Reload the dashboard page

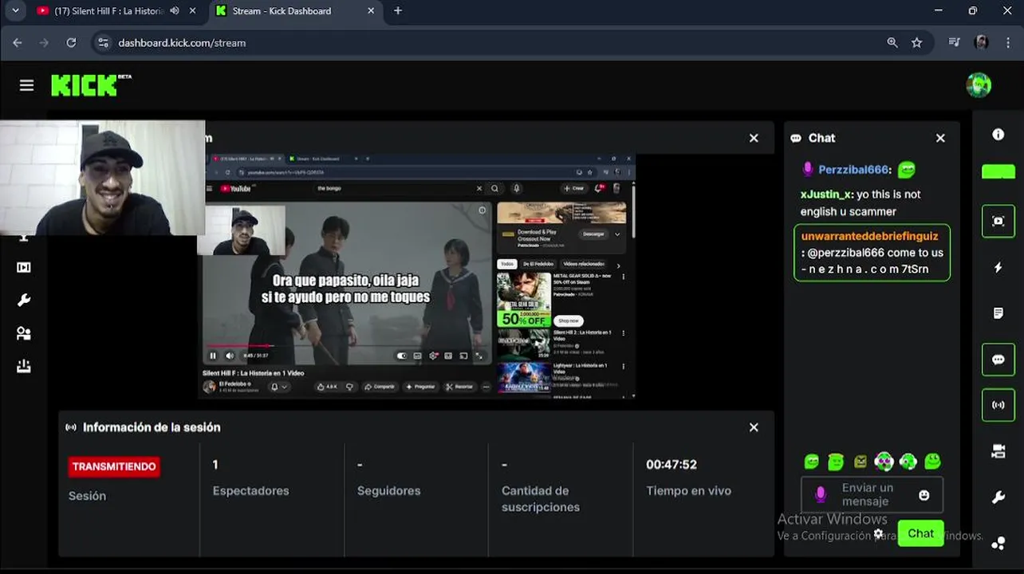pyautogui.click(x=71, y=43)
